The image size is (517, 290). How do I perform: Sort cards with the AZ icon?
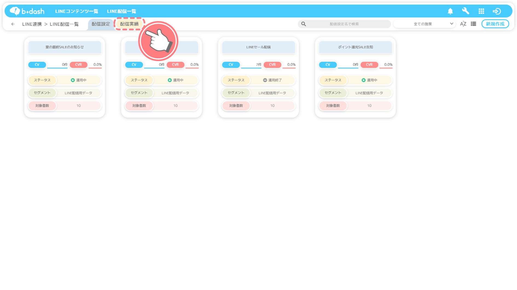pos(463,24)
